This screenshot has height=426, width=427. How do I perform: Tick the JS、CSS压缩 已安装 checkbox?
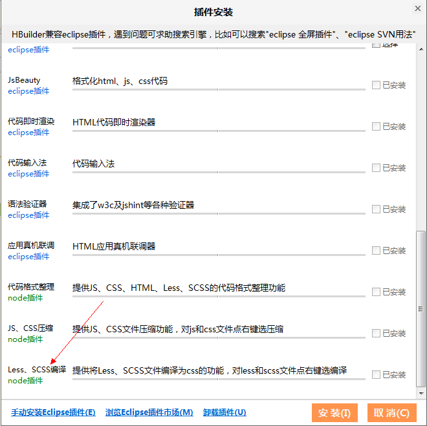[x=376, y=333]
